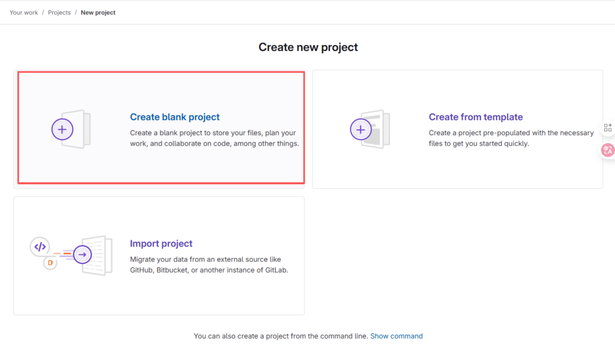615x346 pixels.
Task: Click the Create new project page heading
Action: [308, 47]
